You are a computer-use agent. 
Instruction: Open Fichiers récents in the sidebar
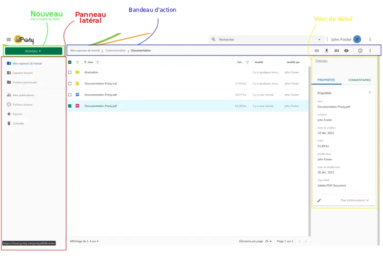22,104
